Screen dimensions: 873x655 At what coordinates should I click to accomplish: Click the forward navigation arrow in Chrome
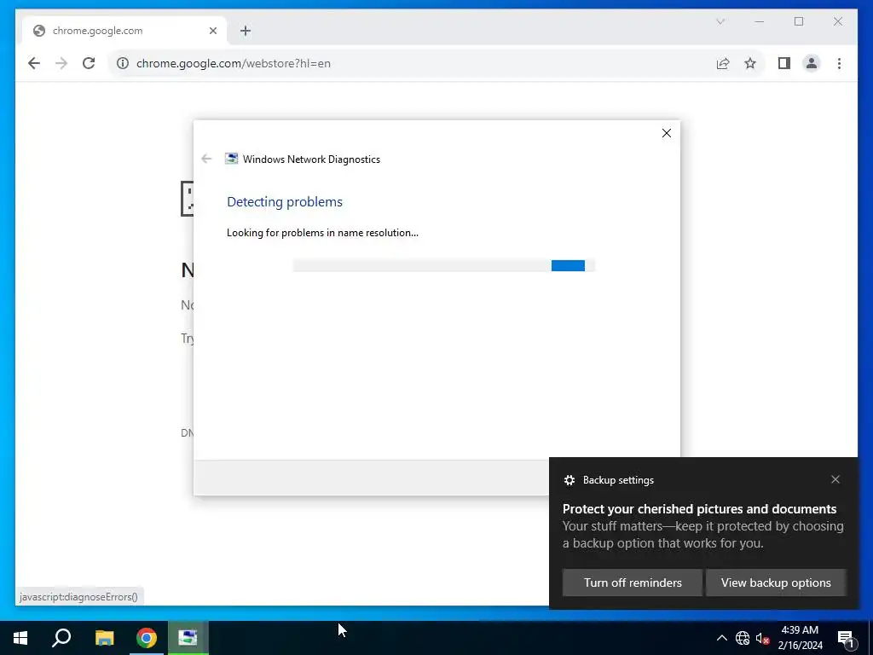point(61,63)
